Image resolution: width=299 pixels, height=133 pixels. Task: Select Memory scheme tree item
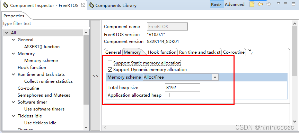pos(41,61)
